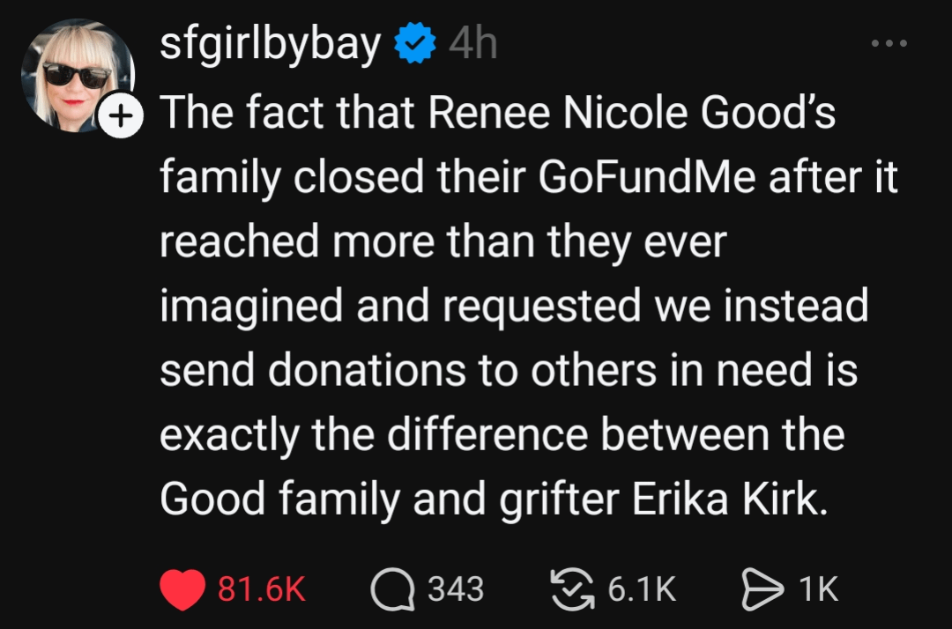
Task: Open the three-dot more options menu
Action: [888, 43]
